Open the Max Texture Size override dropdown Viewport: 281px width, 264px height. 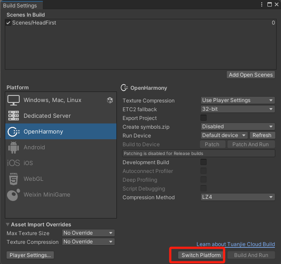tap(88, 233)
